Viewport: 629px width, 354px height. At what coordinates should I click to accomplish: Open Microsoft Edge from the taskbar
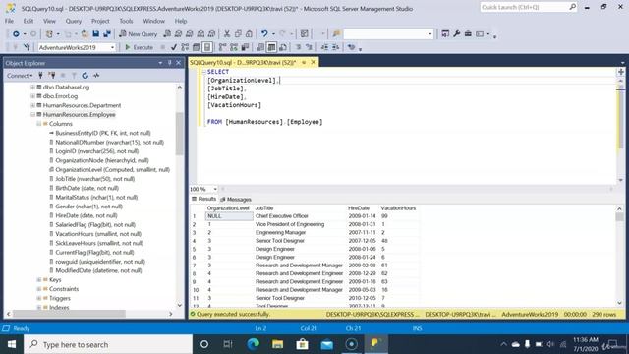(x=253, y=344)
